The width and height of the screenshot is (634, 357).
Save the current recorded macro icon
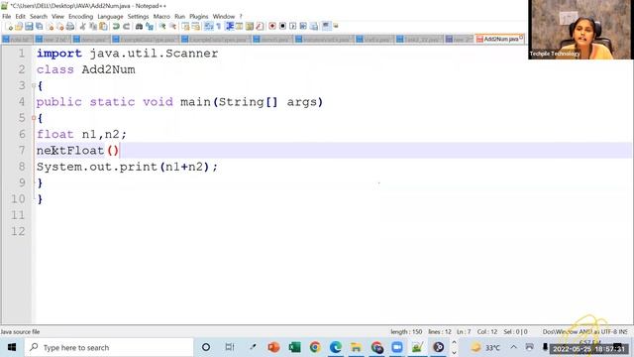pos(314,27)
